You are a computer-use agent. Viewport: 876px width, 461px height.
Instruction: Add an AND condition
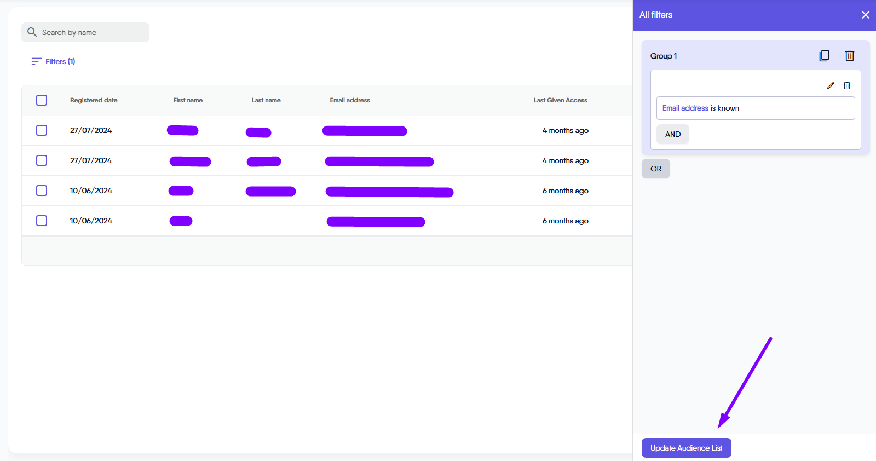(x=672, y=134)
